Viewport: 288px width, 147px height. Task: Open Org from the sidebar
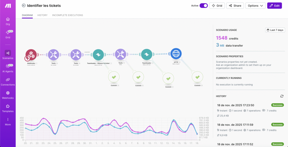click(8, 21)
